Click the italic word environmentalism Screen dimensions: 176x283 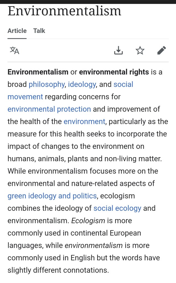[94, 245]
